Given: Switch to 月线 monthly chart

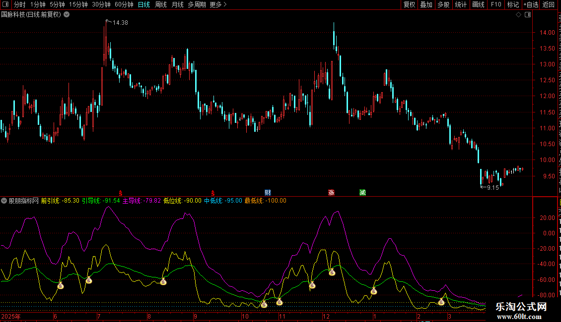Looking at the screenshot, I should pyautogui.click(x=177, y=4).
